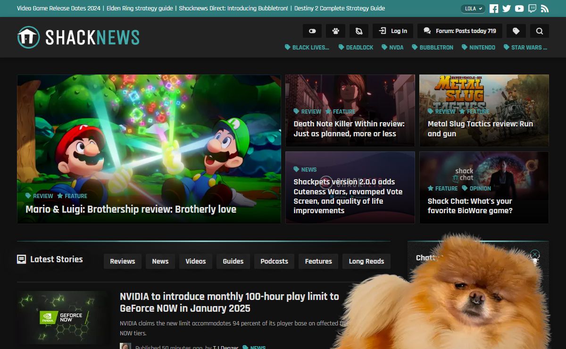Click REVIEW tag on Metal Slug Tactics card
The image size is (566, 349).
441,111
